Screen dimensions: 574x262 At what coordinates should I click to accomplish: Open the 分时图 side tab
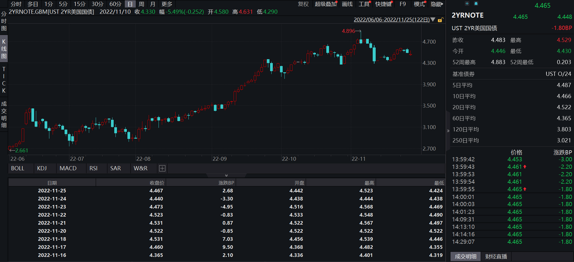coord(4,21)
